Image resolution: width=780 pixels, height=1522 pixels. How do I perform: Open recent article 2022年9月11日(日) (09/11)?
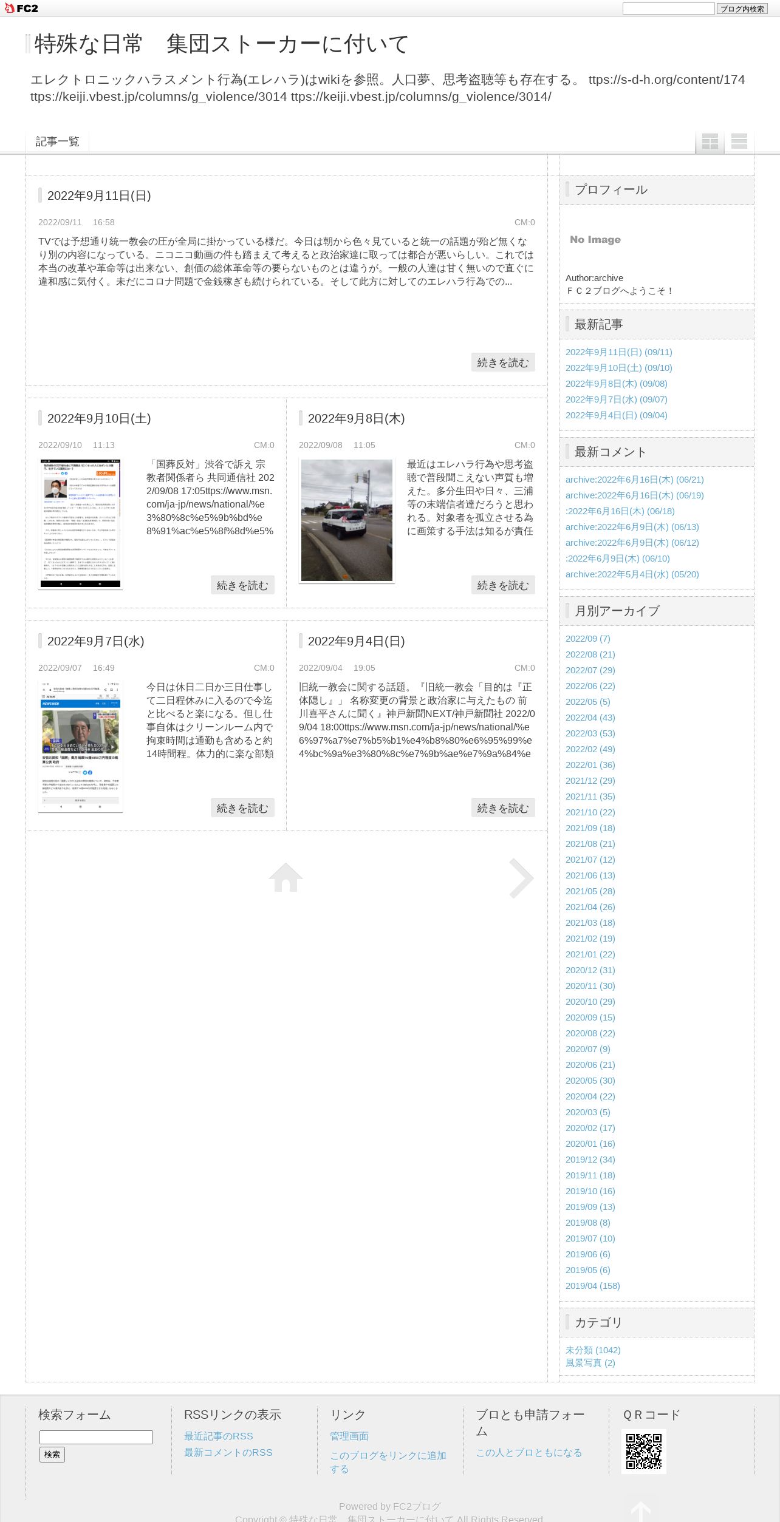(618, 352)
